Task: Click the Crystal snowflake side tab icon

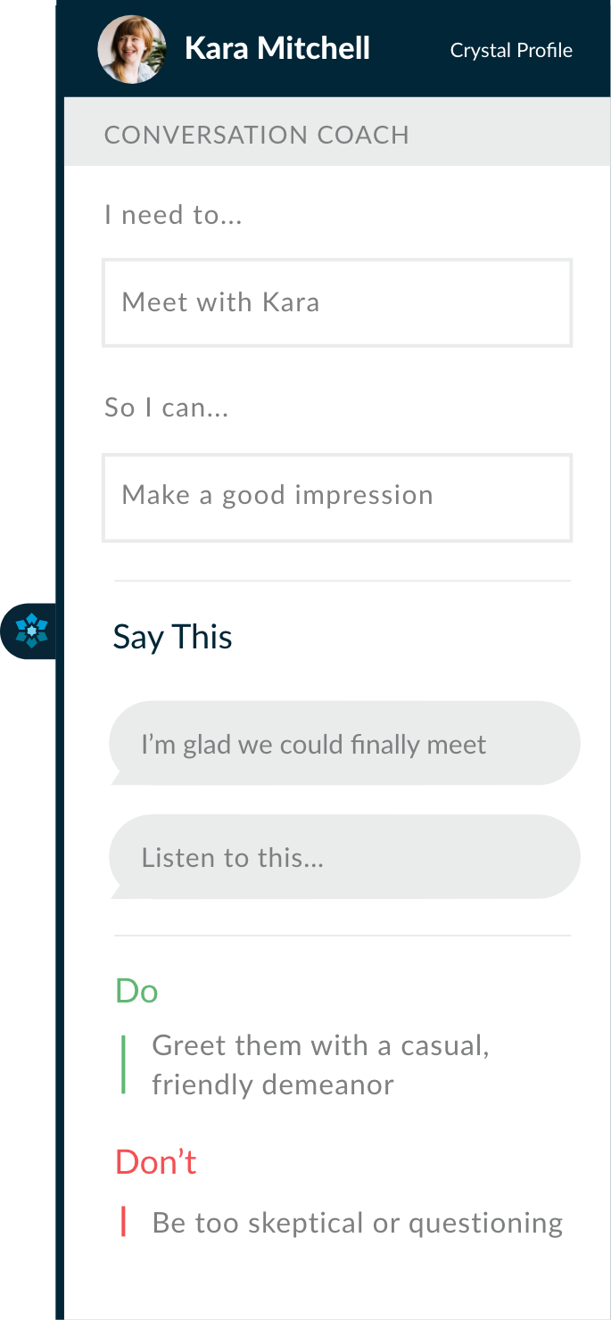Action: click(x=32, y=631)
